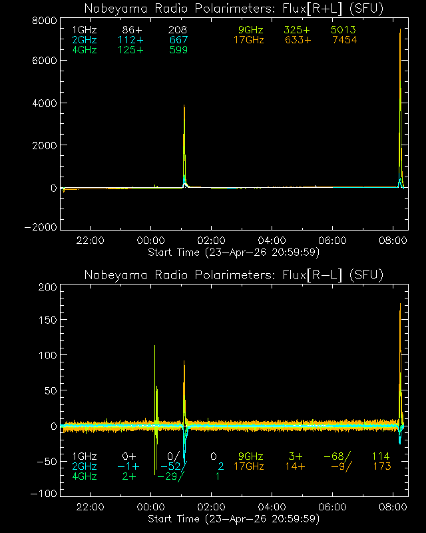Click the 8000 y-axis label on top plot
The width and height of the screenshot is (426, 533).
(x=43, y=21)
